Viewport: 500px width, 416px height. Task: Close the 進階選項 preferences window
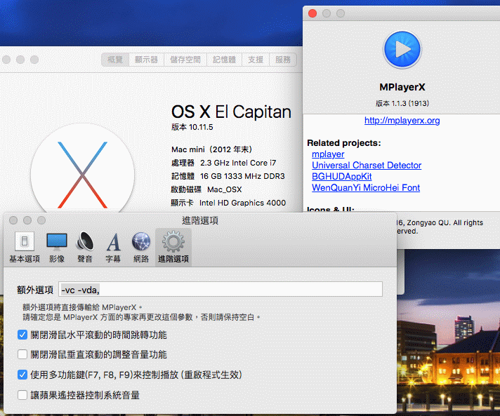[13, 220]
